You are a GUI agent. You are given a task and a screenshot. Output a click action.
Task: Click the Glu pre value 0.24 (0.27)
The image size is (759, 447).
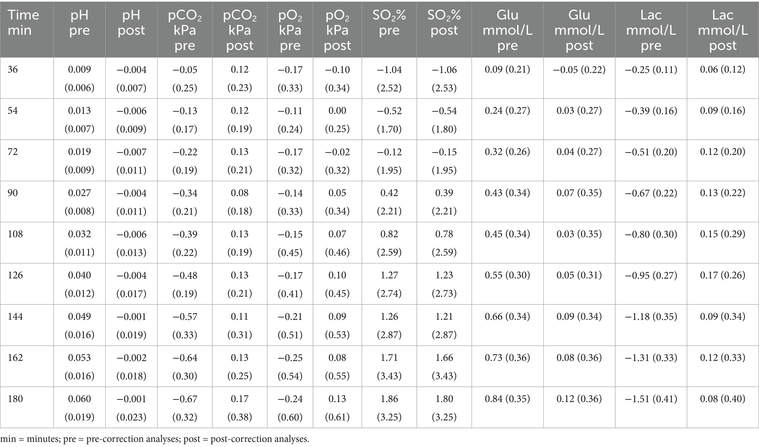pyautogui.click(x=507, y=111)
